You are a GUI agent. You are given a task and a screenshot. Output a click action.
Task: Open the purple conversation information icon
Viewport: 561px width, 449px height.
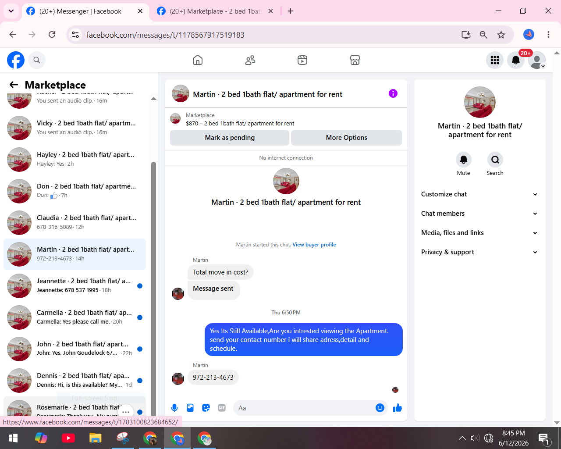click(393, 93)
